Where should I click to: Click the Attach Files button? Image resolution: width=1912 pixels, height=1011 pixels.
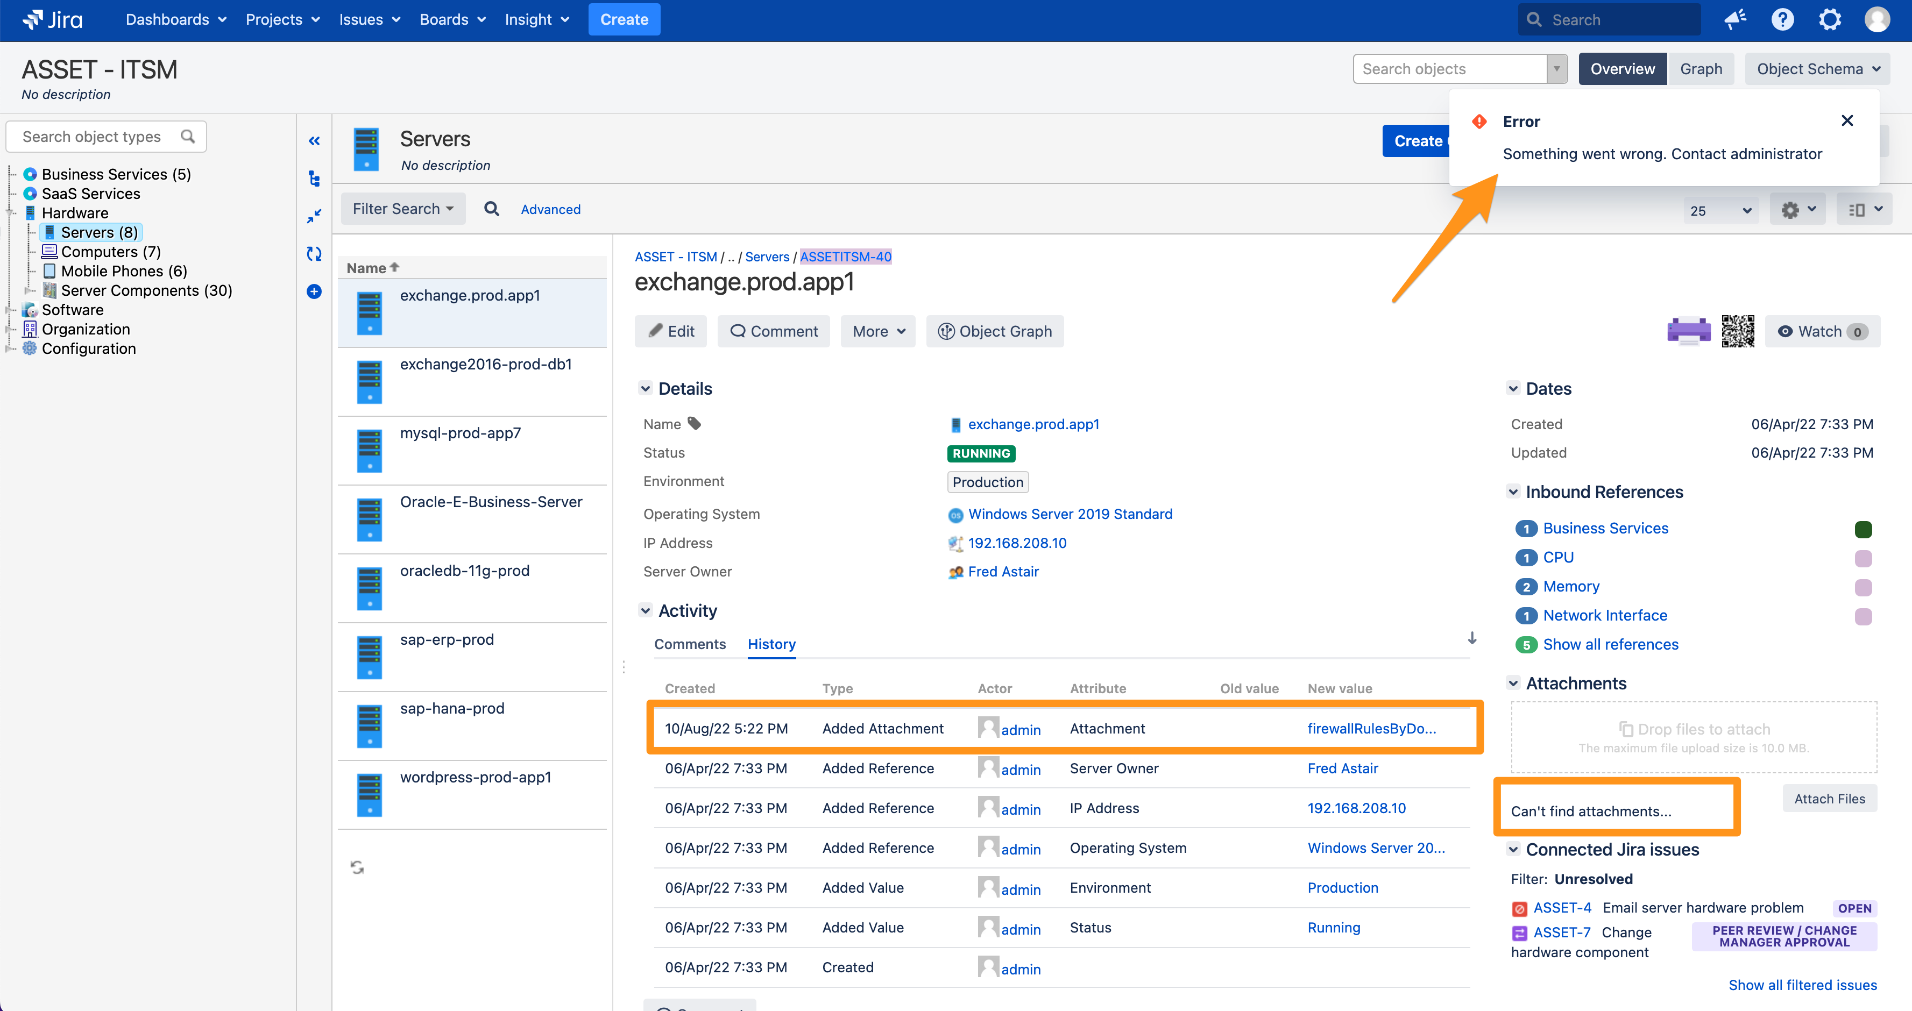pyautogui.click(x=1829, y=799)
